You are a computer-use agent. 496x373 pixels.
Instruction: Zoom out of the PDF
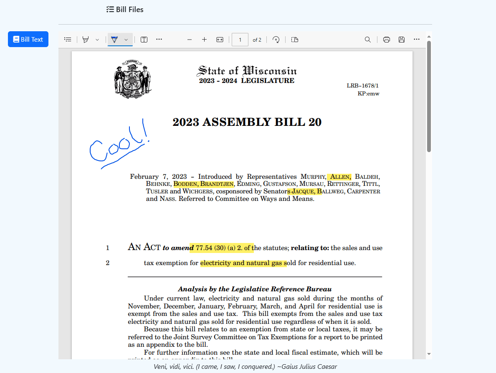pos(190,40)
